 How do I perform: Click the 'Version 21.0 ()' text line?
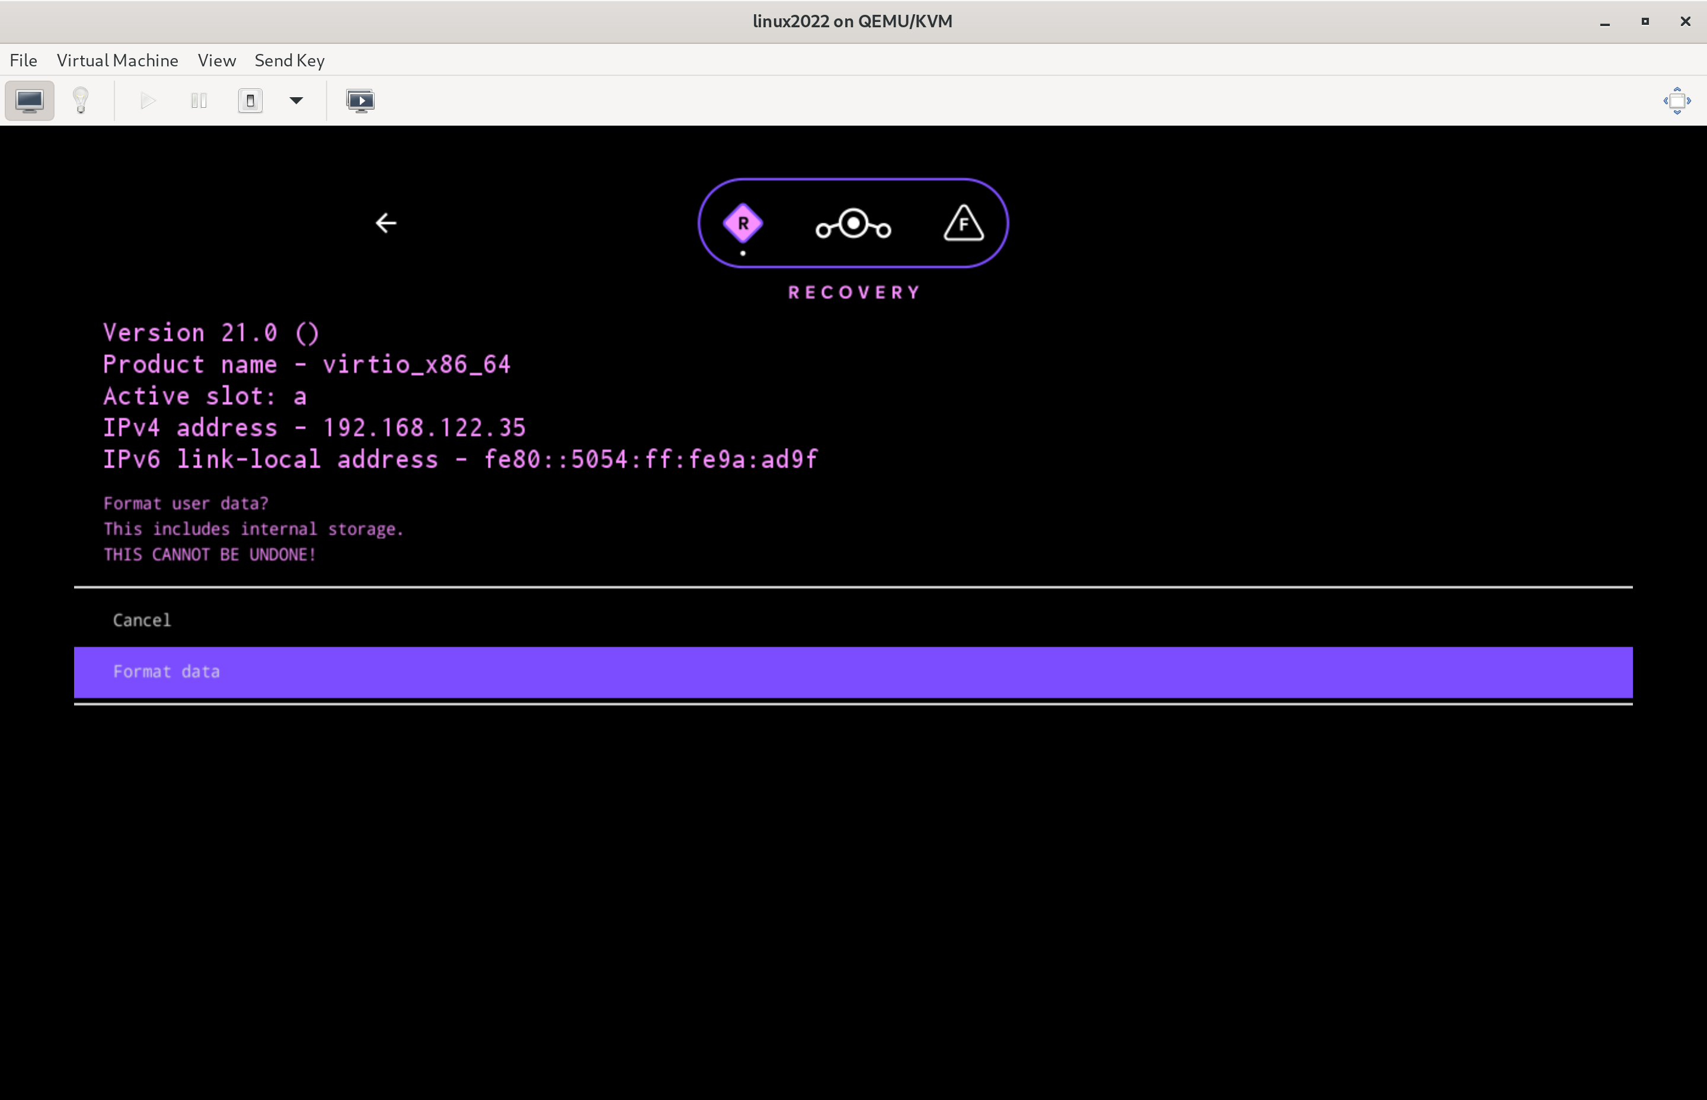pos(210,333)
